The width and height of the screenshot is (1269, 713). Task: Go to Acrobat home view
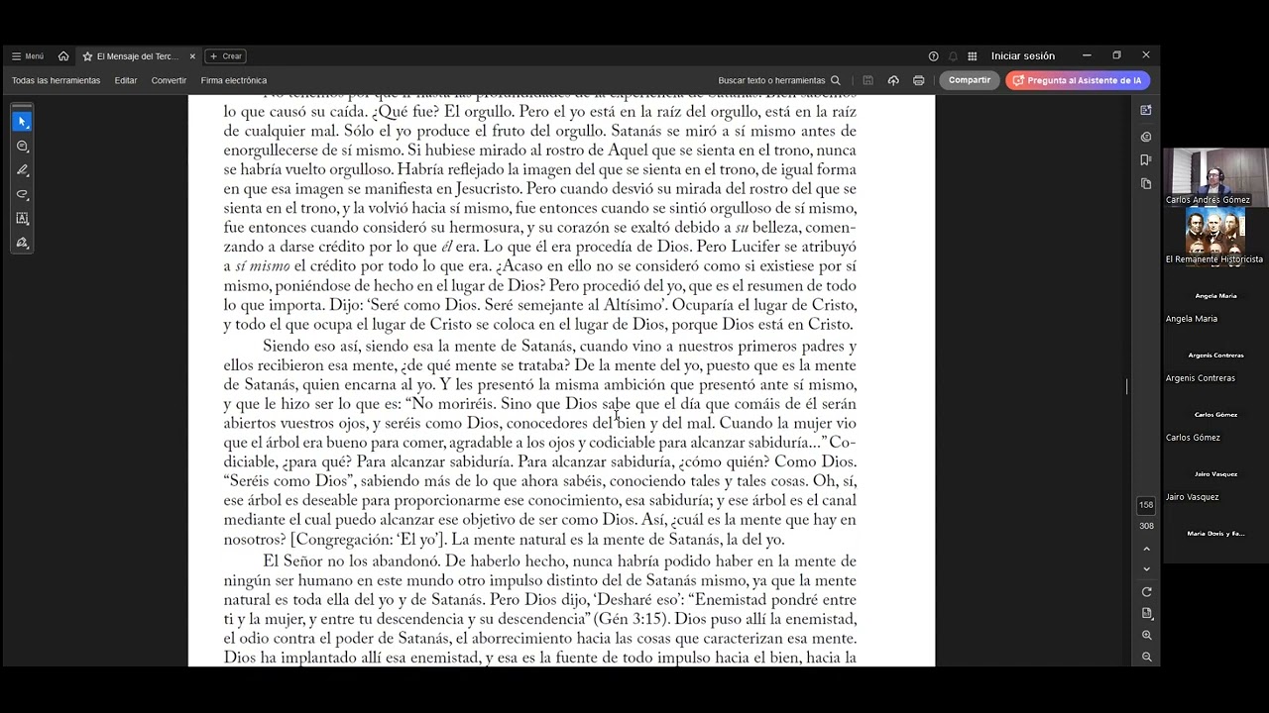click(63, 56)
